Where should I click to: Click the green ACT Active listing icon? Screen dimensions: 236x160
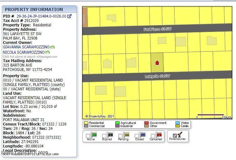tap(94, 135)
